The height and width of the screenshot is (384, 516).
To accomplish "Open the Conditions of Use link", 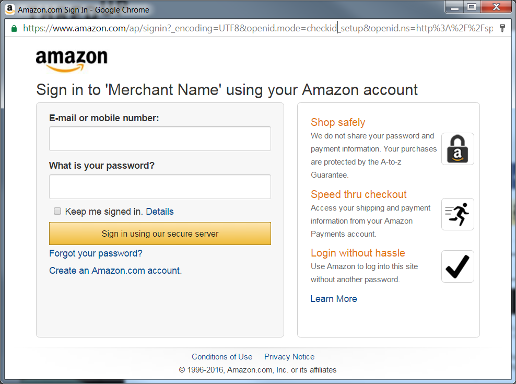I will [222, 357].
